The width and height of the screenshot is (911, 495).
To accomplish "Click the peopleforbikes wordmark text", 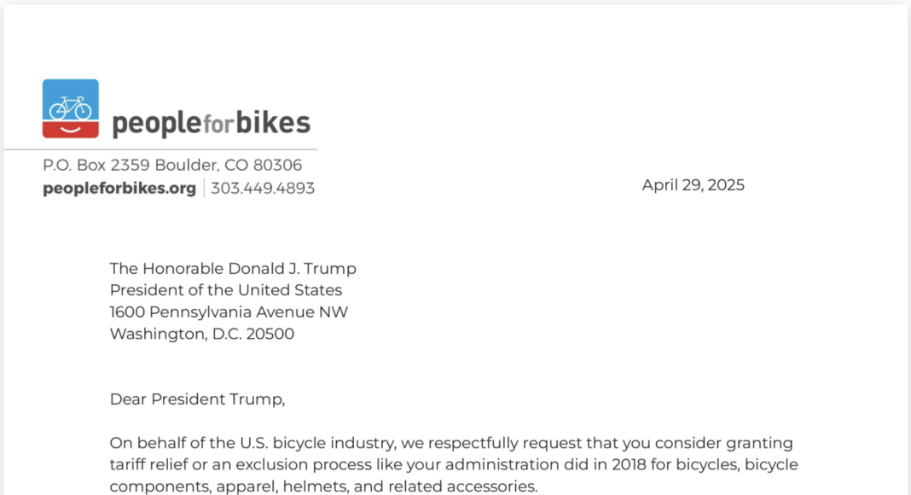I will (211, 124).
